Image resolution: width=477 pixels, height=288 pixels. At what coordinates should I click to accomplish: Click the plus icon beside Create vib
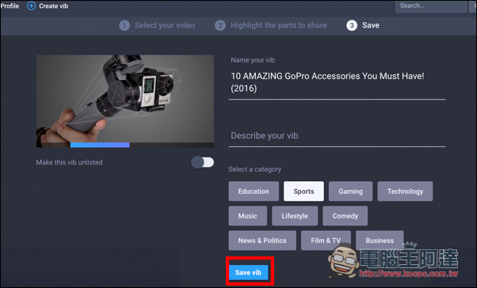(x=32, y=6)
